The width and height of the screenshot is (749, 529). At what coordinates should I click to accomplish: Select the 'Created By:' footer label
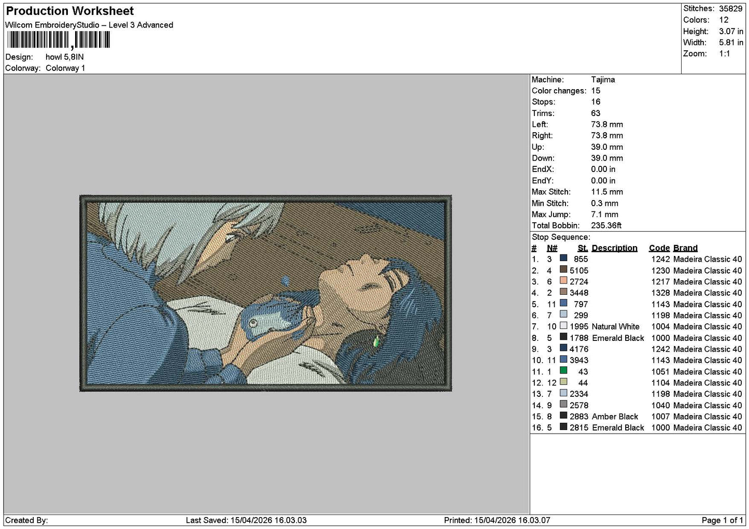26,520
